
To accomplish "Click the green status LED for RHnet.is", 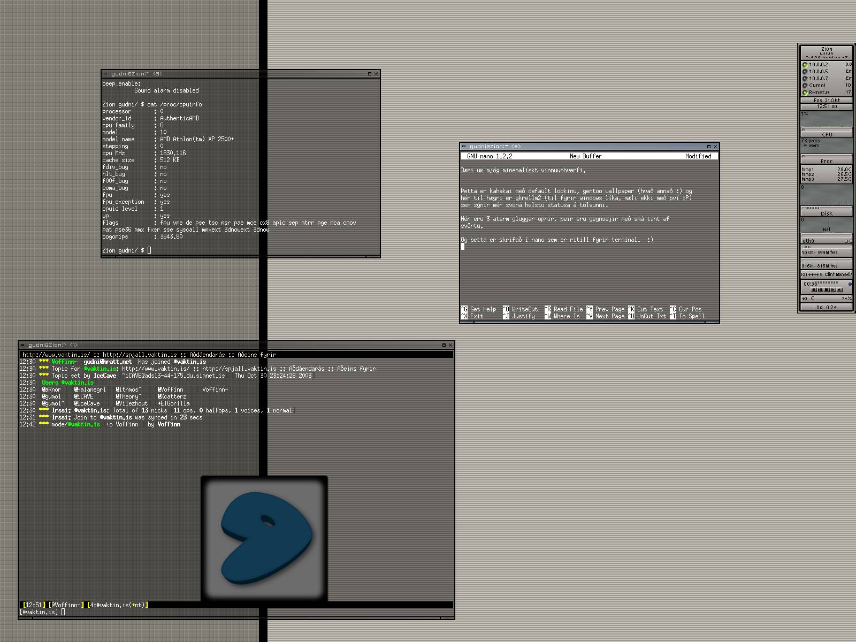I will (x=805, y=93).
